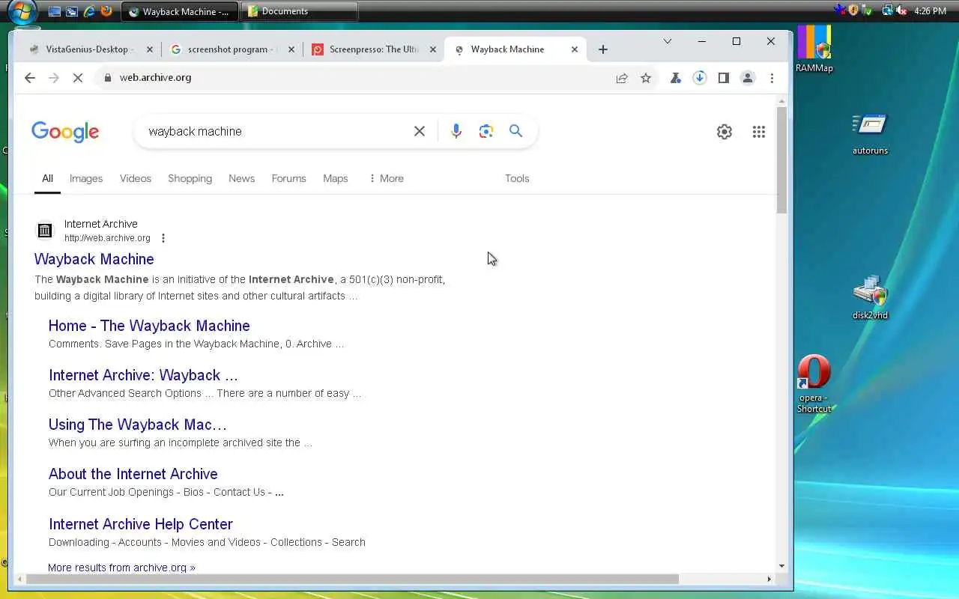Click the share page icon
The image size is (959, 599).
(x=622, y=78)
